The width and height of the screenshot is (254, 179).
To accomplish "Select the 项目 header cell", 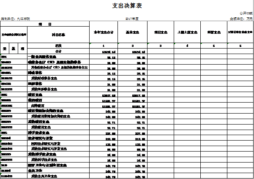I will (x=45, y=24).
